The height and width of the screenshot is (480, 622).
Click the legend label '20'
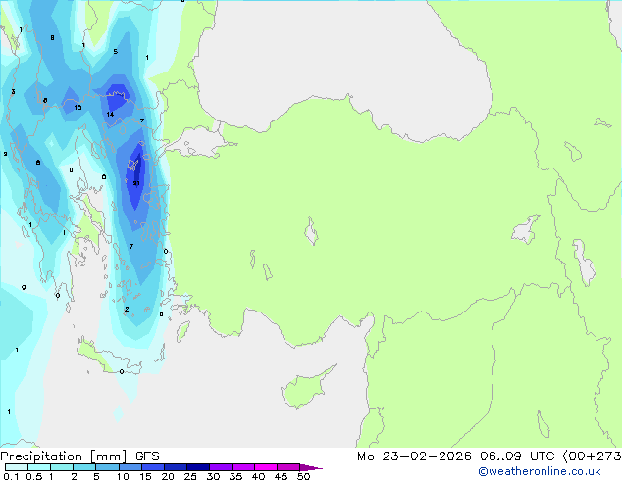pos(168,476)
